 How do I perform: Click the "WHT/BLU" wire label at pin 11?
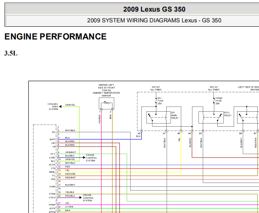70,163
